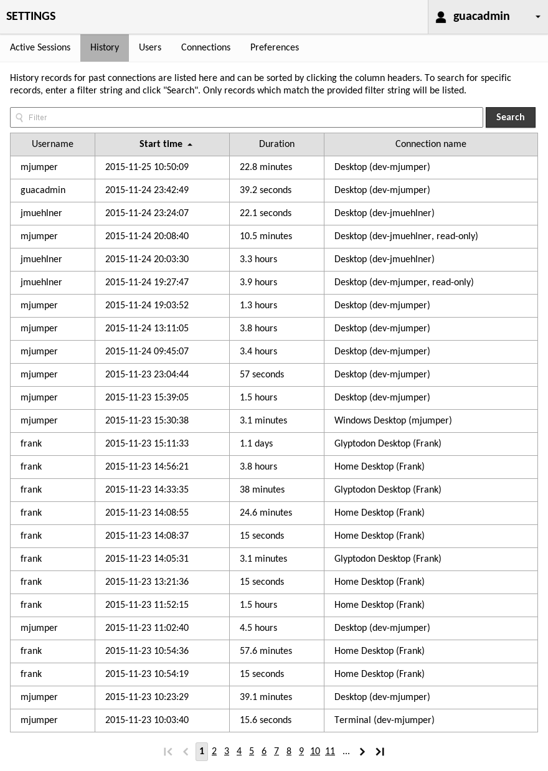Toggle Start time sort arrow

click(x=190, y=144)
